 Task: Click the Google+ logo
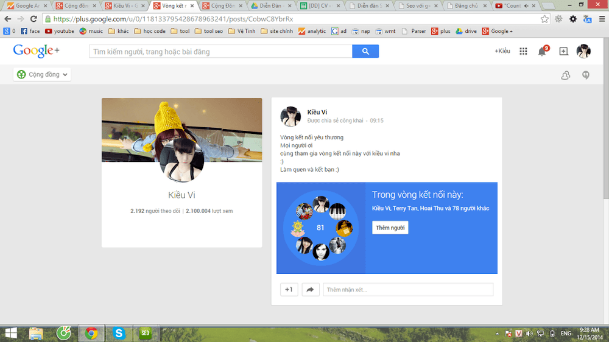[36, 51]
